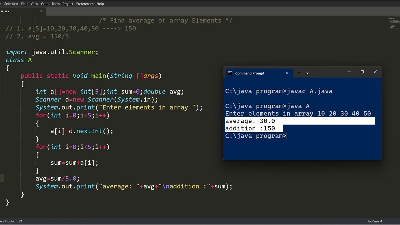The image size is (400, 225).
Task: Change Tab Size: 4 setting
Action: (375, 221)
